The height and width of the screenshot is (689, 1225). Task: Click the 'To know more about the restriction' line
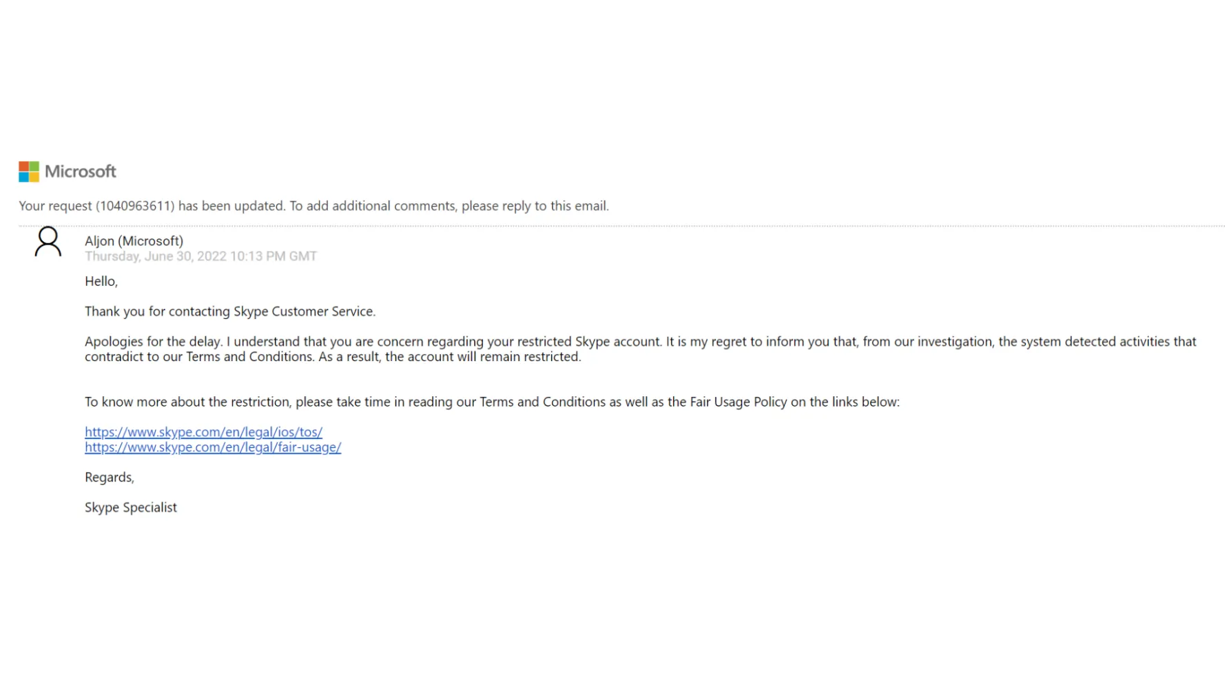[492, 402]
